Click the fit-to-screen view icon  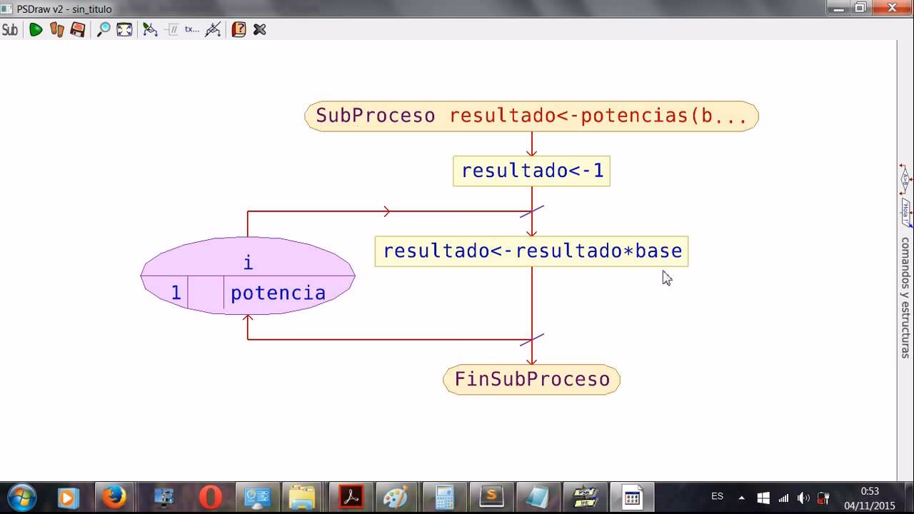(124, 30)
